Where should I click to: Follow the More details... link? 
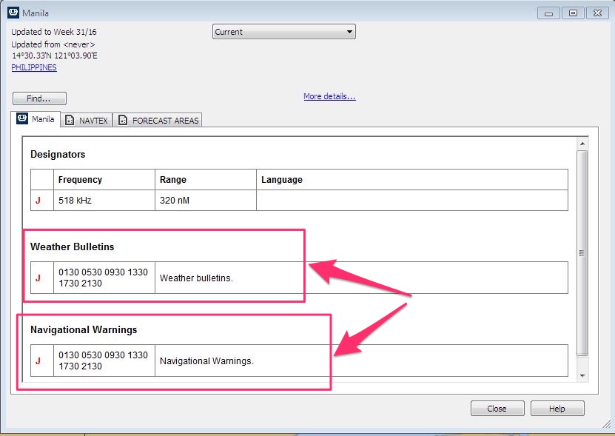tap(329, 96)
